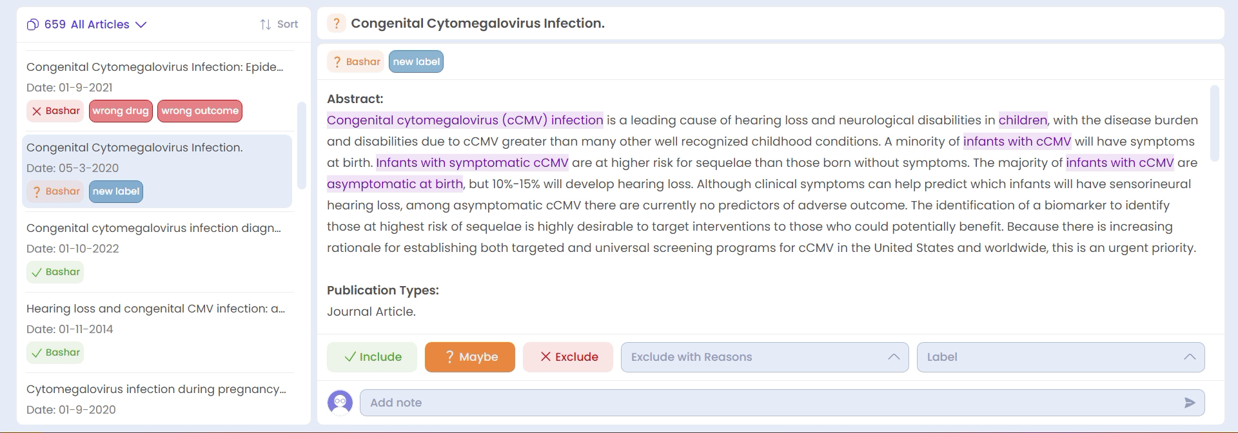Click the red X Bashar exclusion tag
The height and width of the screenshot is (433, 1238).
click(55, 111)
